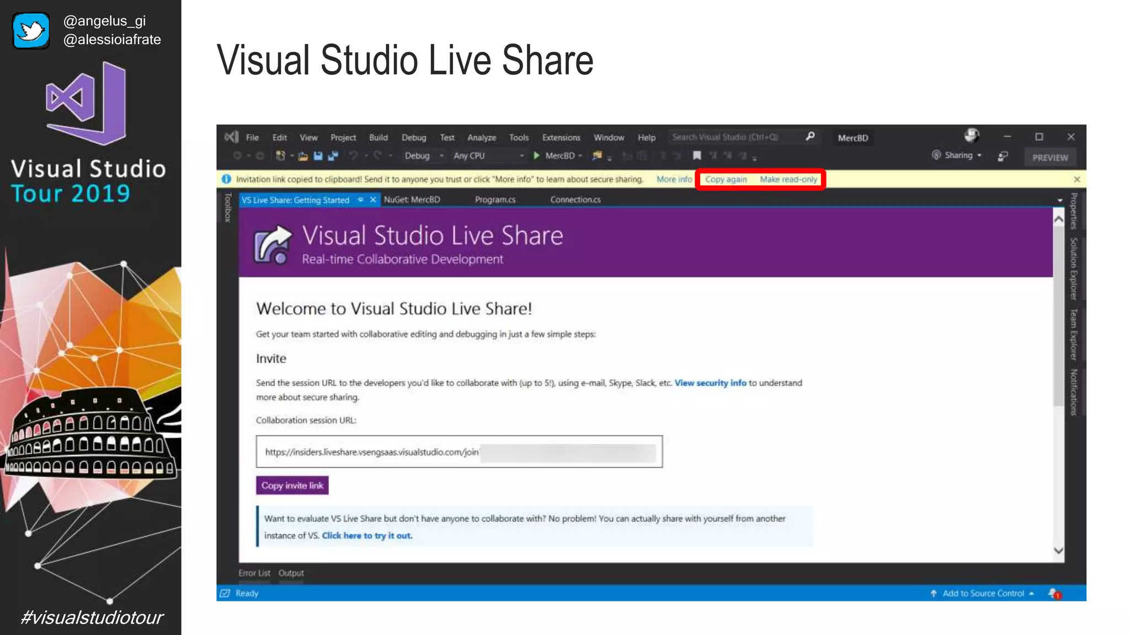Open the Help menu
This screenshot has width=1130, height=635.
coord(647,137)
